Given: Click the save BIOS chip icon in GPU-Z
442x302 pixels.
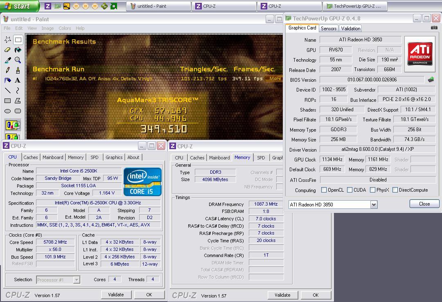Looking at the screenshot, I should [431, 80].
